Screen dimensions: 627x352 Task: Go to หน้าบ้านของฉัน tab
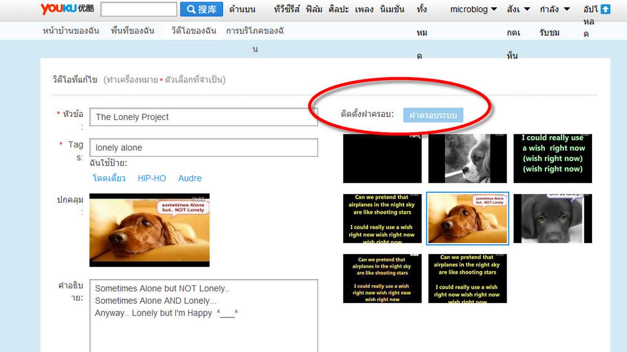click(x=71, y=31)
